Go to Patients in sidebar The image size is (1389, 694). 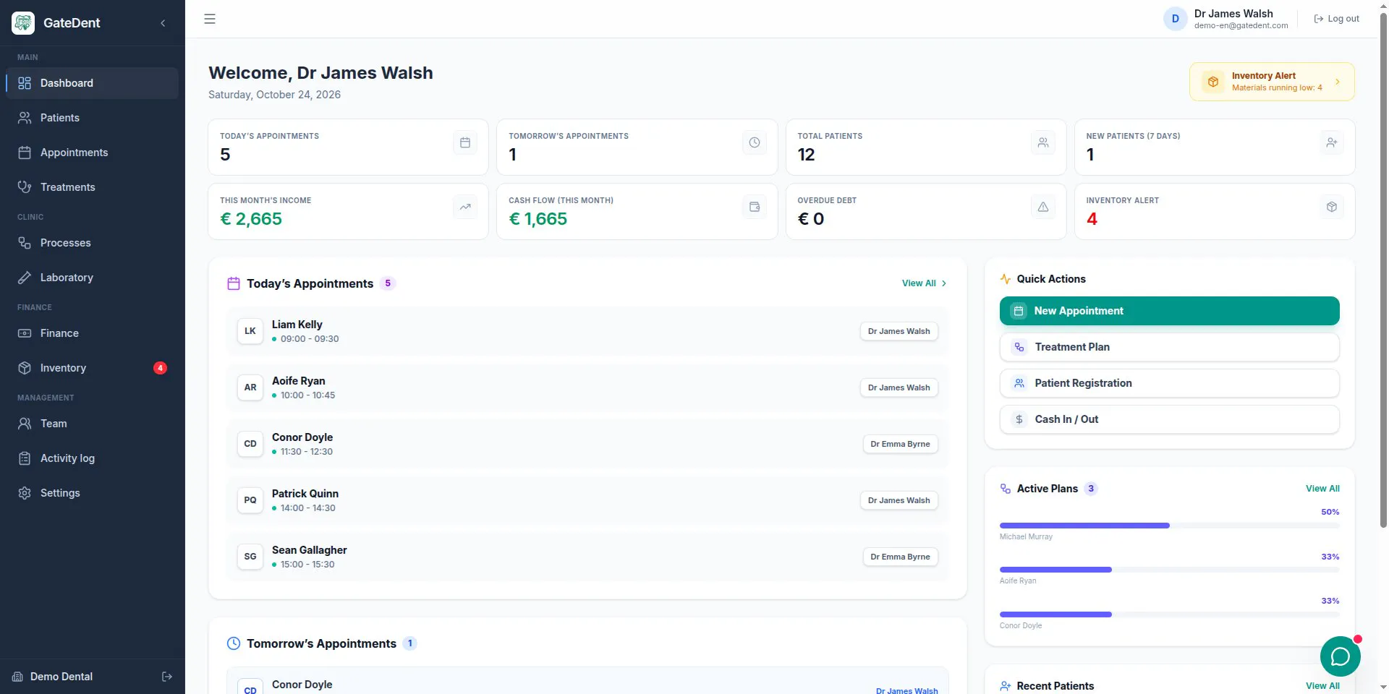92,118
